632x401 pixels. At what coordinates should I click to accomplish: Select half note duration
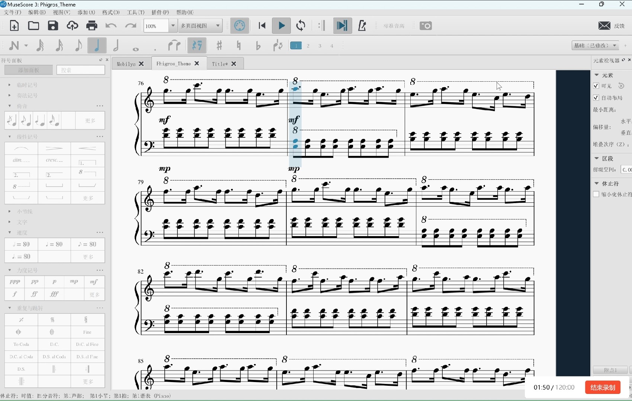[116, 46]
